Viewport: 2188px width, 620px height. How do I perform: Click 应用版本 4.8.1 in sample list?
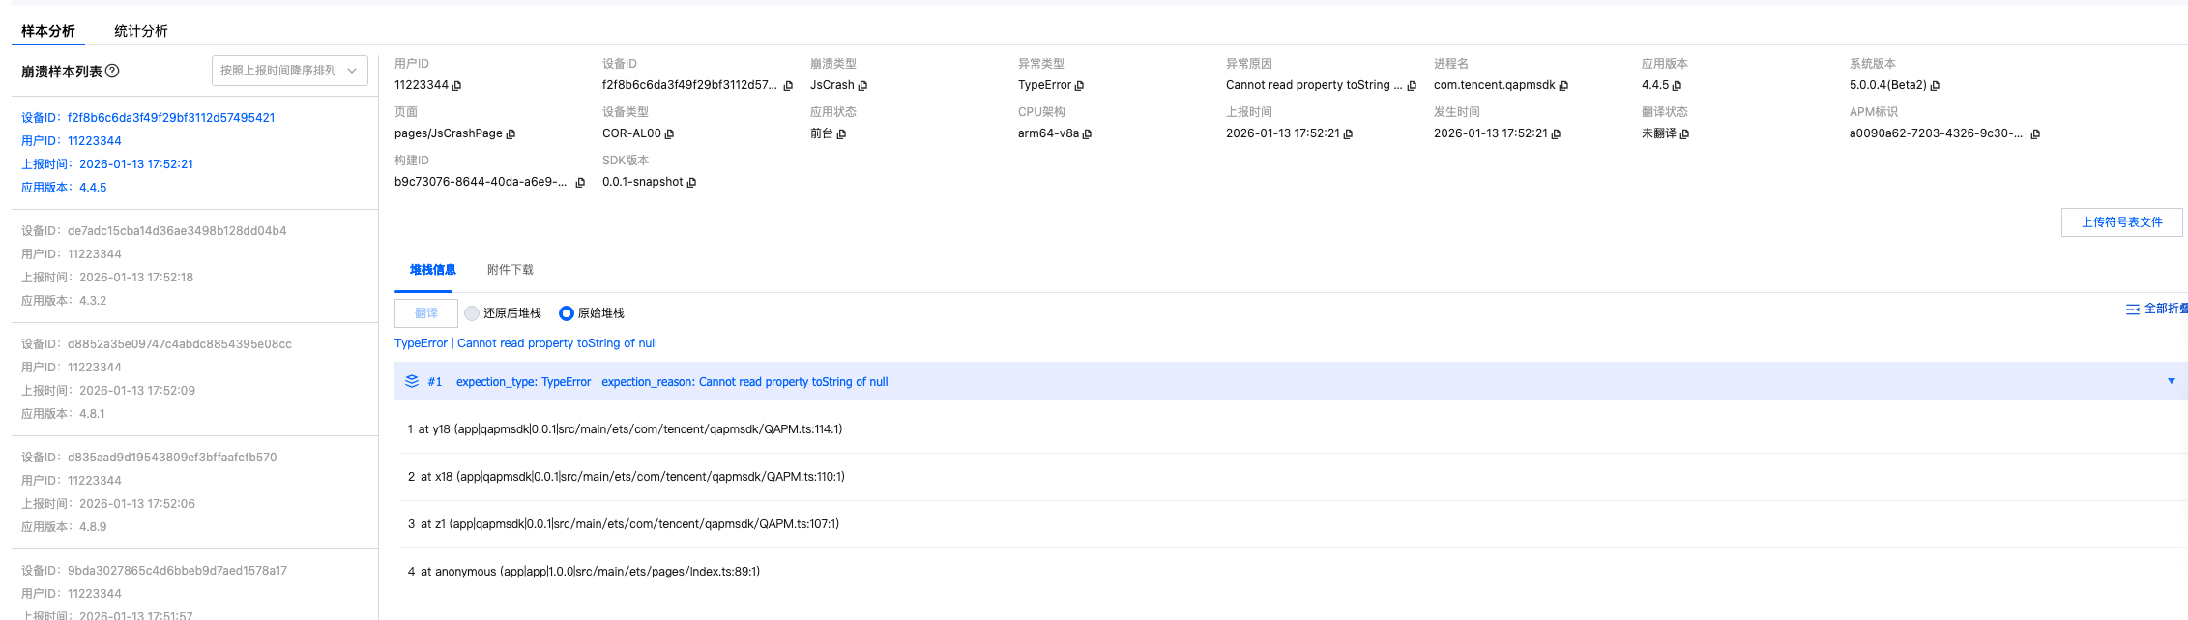63,414
